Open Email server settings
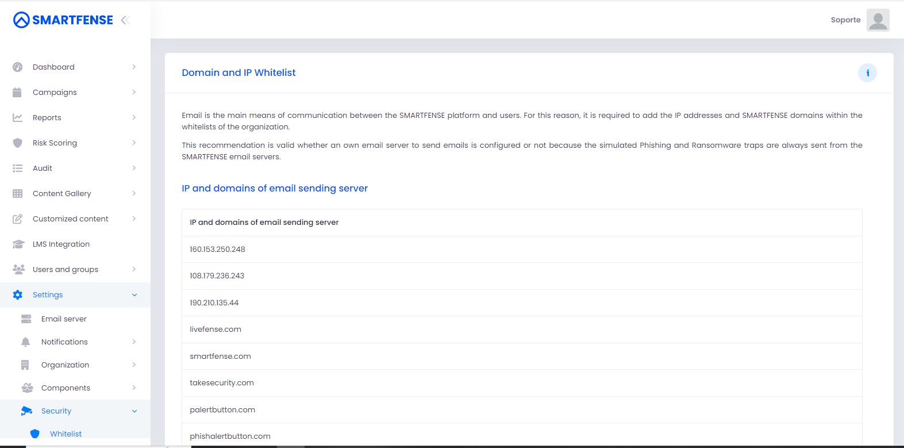904x448 pixels. click(75, 319)
